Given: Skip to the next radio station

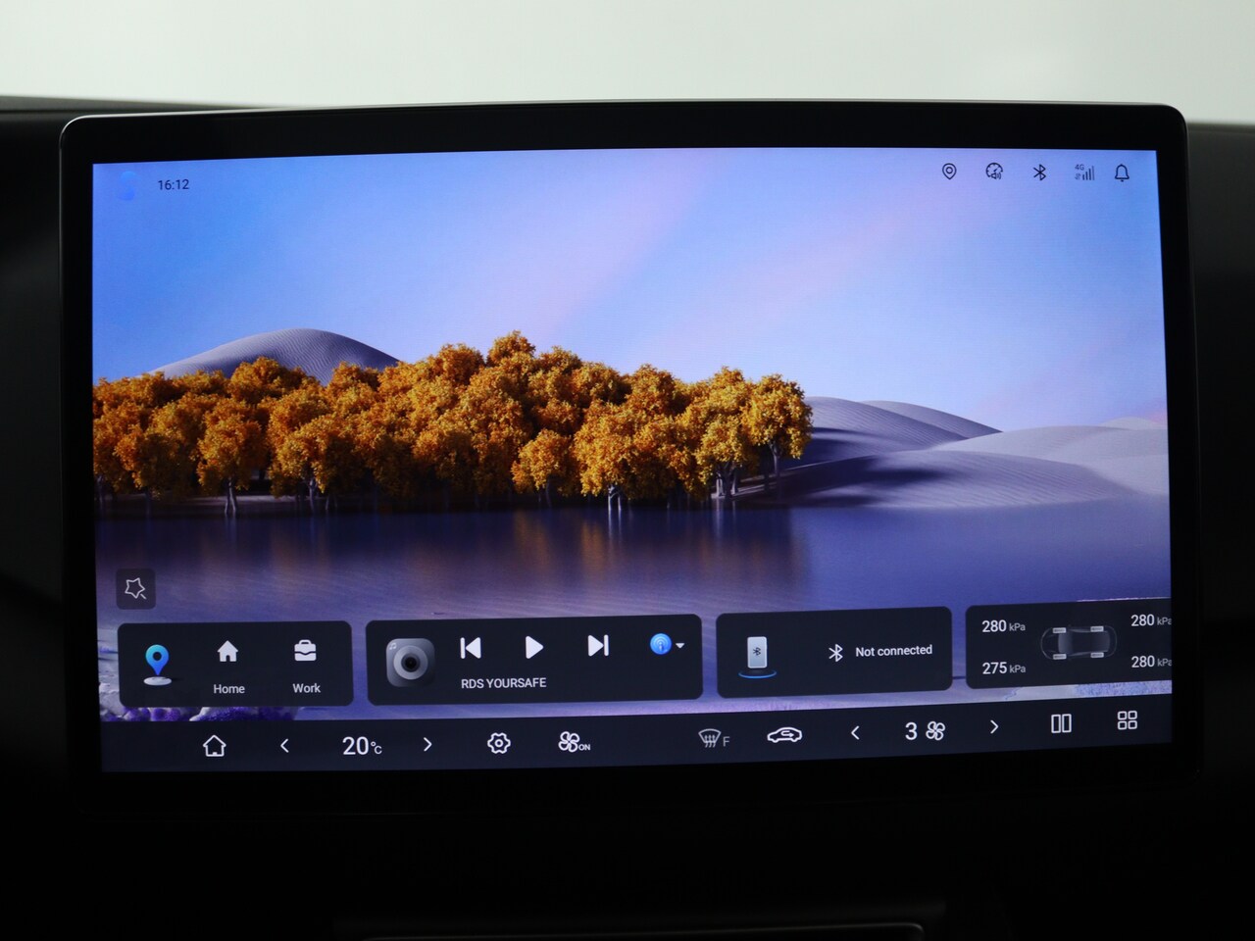Looking at the screenshot, I should 597,646.
